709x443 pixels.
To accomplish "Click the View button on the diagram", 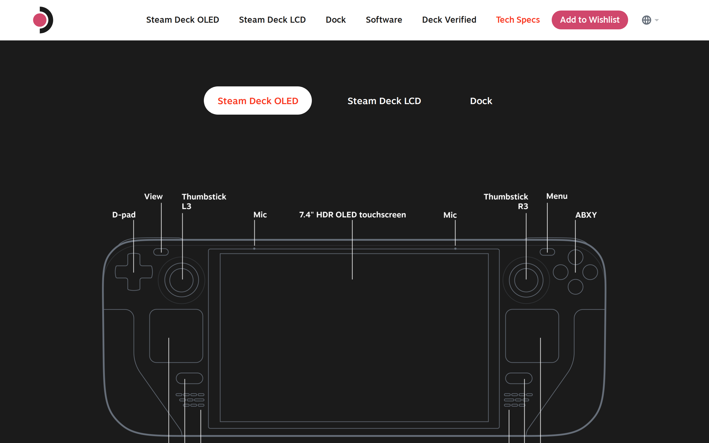I will (161, 252).
